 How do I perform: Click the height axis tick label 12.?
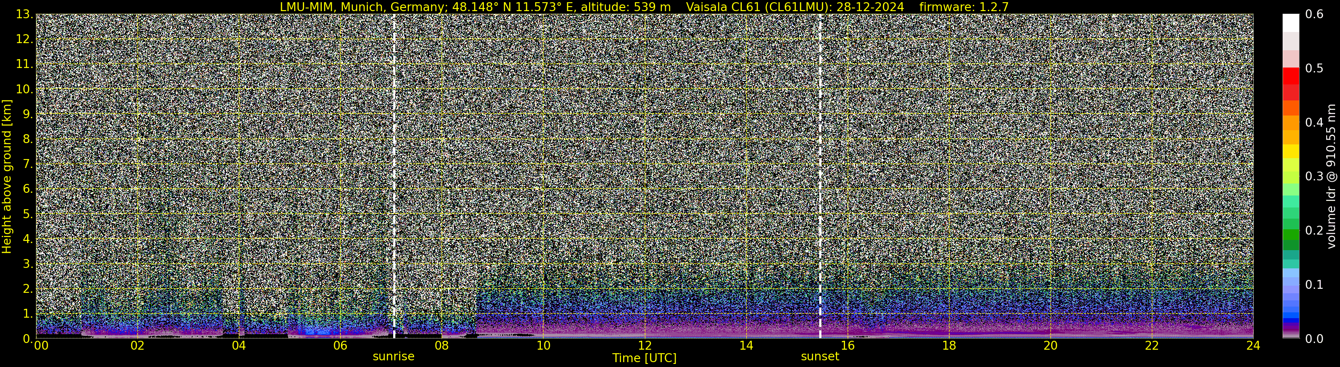pos(24,40)
